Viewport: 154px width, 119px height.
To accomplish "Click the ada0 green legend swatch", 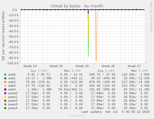I will (x=5, y=75).
